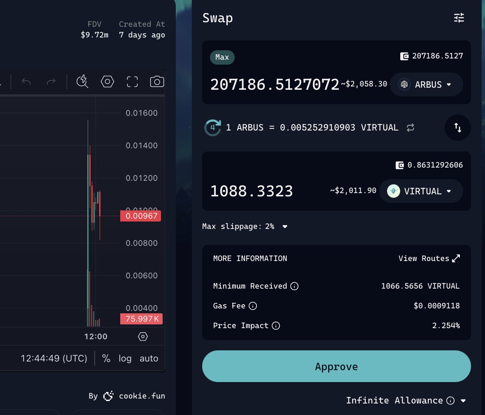
Task: Click the VIRTUAL output amount field
Action: click(252, 191)
